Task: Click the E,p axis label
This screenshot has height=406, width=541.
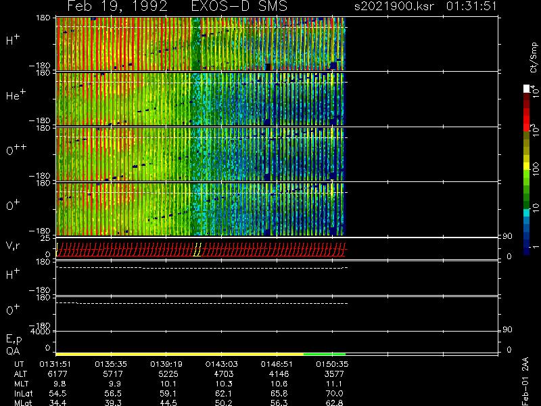Action: pos(14,340)
